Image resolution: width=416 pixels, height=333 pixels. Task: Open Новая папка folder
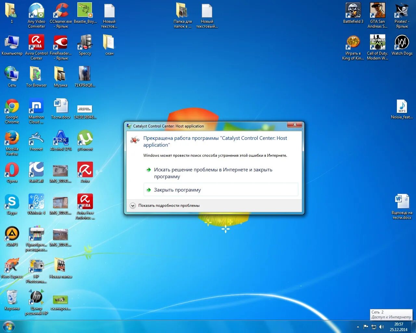pos(61,268)
